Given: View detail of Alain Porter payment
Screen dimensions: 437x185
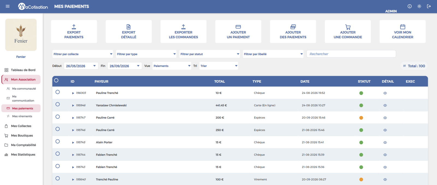Looking at the screenshot, I should (385, 142).
